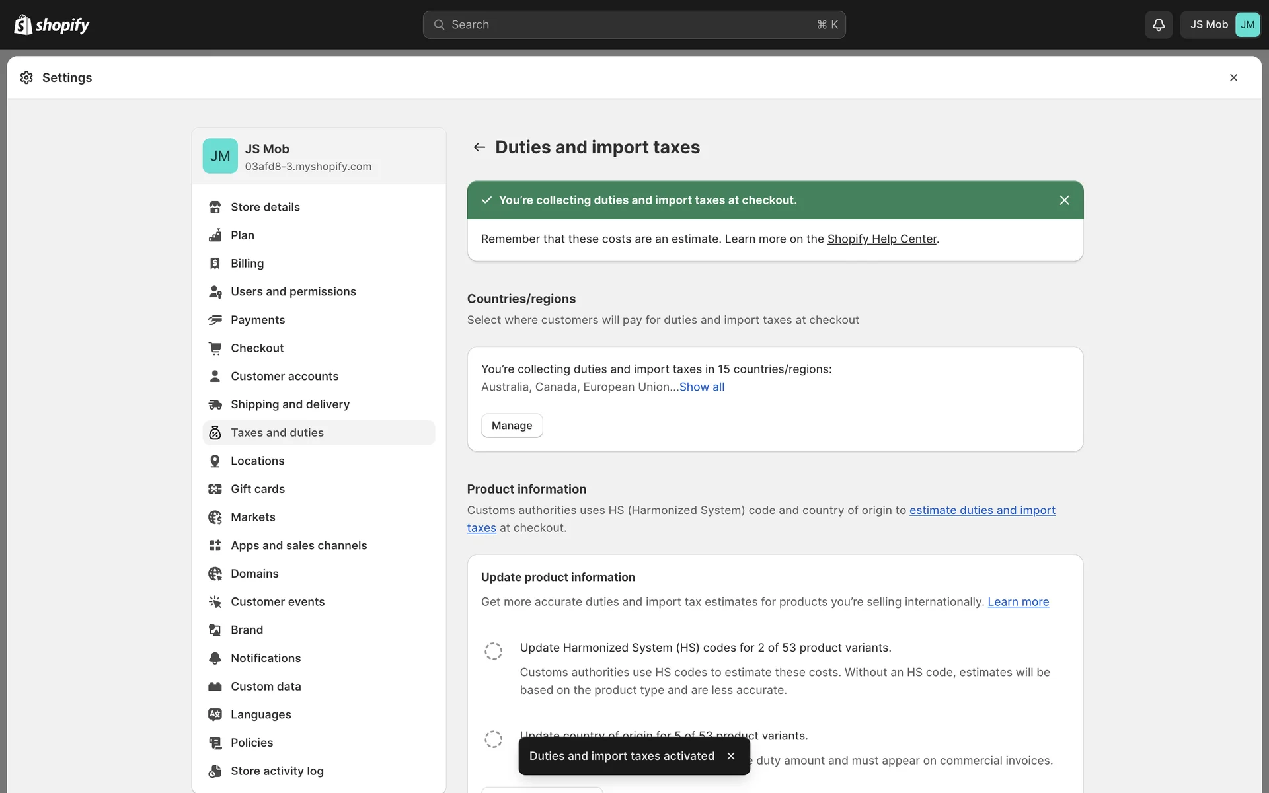This screenshot has width=1269, height=793.
Task: Expand countries list with Show all
Action: (701, 387)
